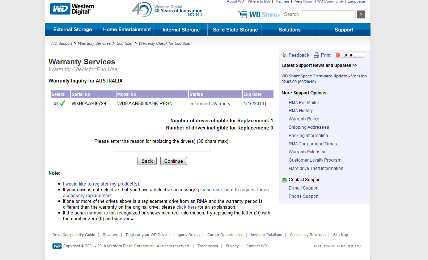Click 'I would like to register my product(s)'
Screen dimensions: 428x260
(x=102, y=184)
